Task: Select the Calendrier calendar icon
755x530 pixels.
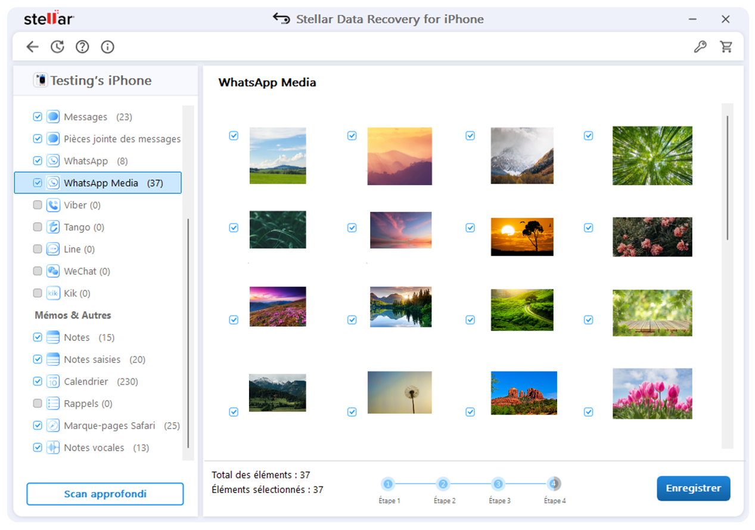Action: click(53, 382)
